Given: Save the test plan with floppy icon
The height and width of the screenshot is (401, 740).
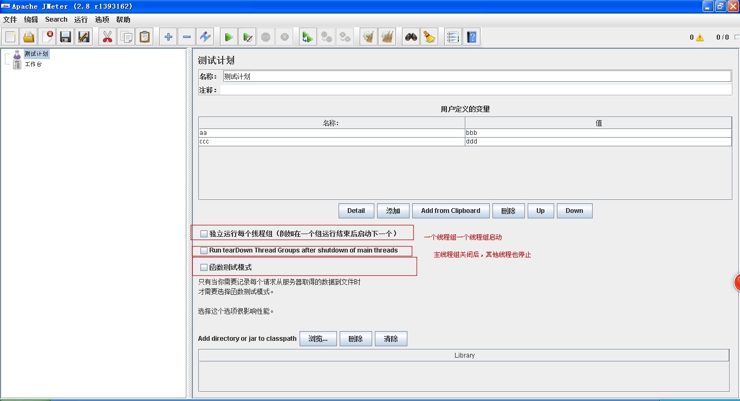Looking at the screenshot, I should (x=66, y=37).
